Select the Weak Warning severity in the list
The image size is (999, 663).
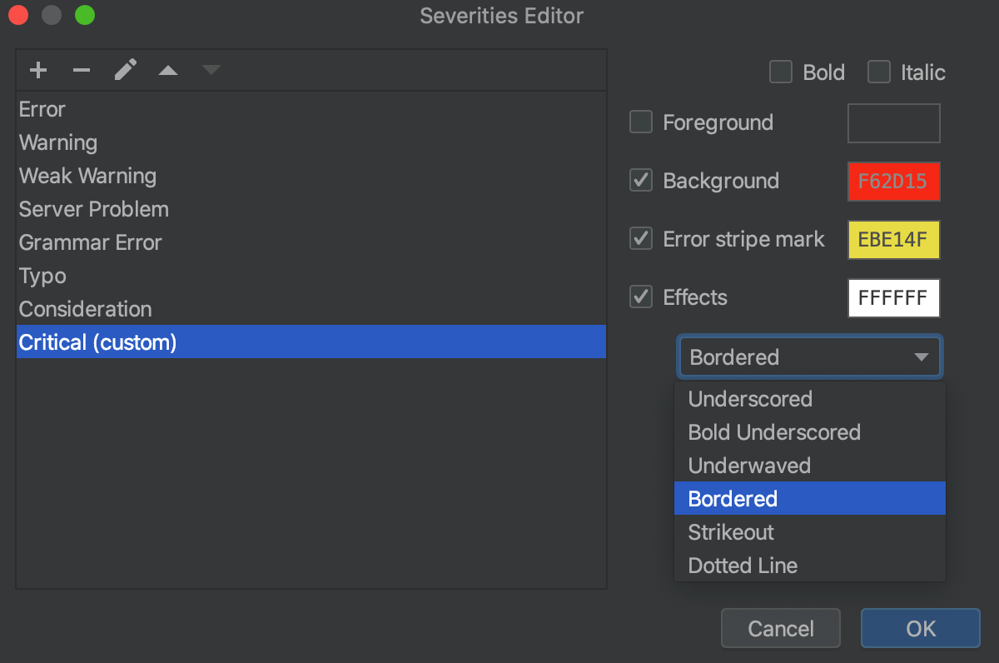[x=87, y=176]
